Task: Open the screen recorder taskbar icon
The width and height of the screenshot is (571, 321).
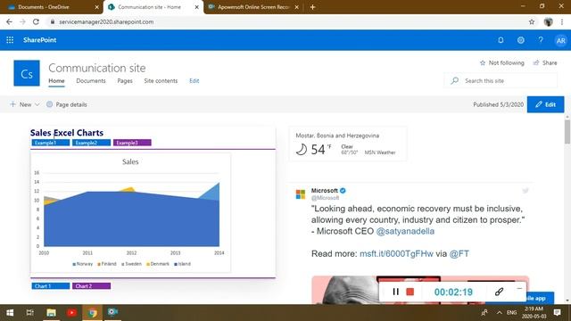Action: pyautogui.click(x=112, y=312)
